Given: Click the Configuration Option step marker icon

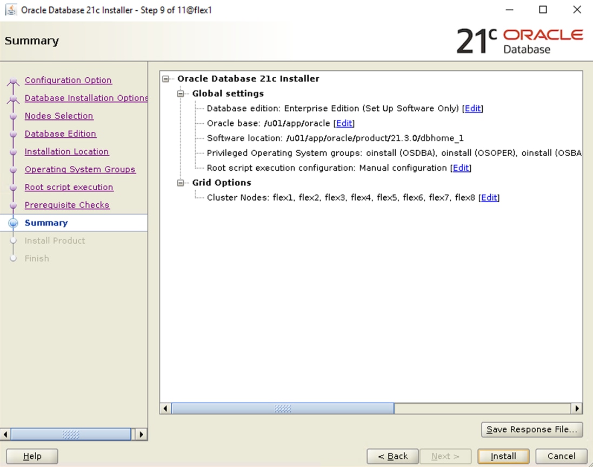Looking at the screenshot, I should [x=13, y=81].
